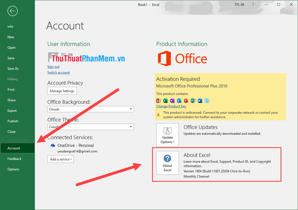
Task: Click the OneDrive cloud icon
Action: [53, 145]
